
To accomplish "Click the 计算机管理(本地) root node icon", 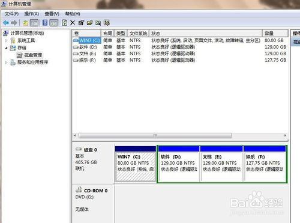I will (6, 33).
